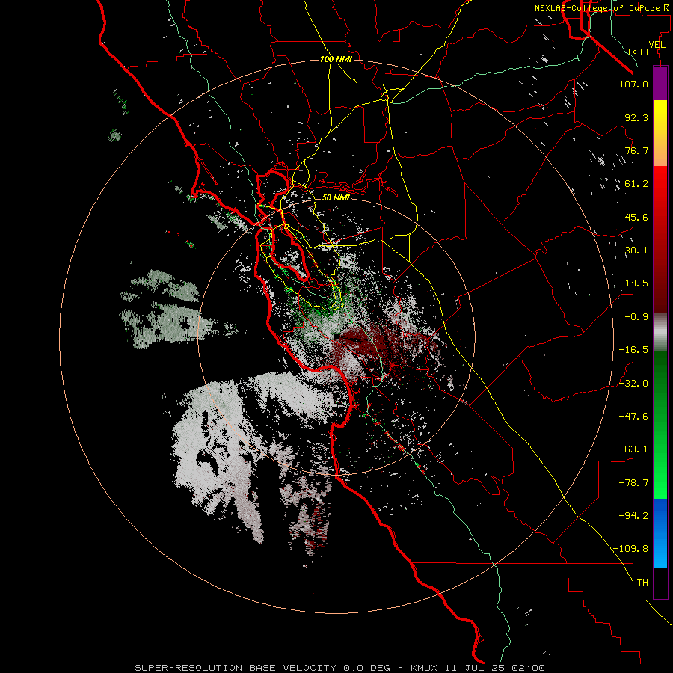
Task: Select the -32.0 velocity scale value
Action: 633,383
